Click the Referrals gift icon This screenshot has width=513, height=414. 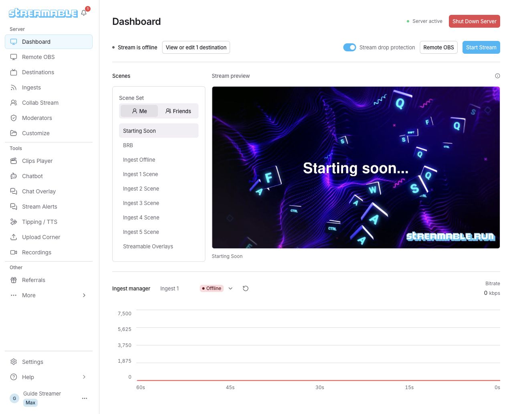pyautogui.click(x=14, y=280)
